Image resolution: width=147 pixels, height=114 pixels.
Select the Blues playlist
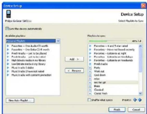click(97, 86)
